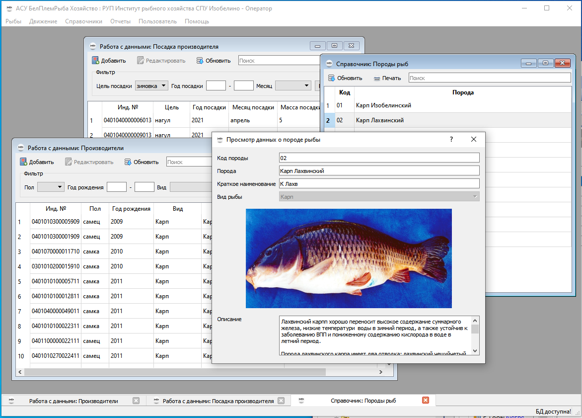
Task: Switch to Посадка производителя bottom tab
Action: click(x=218, y=401)
